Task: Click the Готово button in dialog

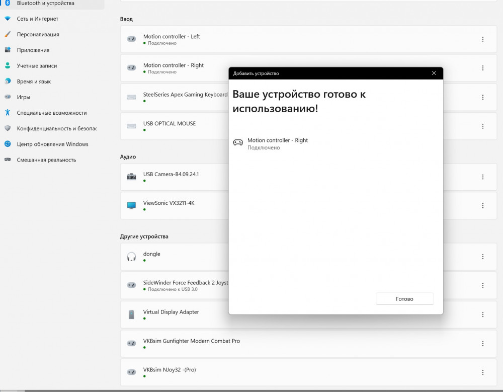Action: click(404, 299)
